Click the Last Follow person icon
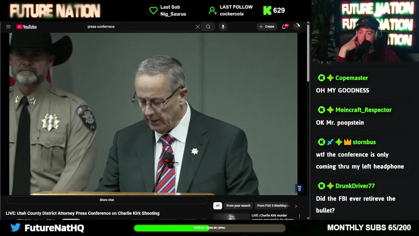This screenshot has width=419, height=236. [213, 10]
